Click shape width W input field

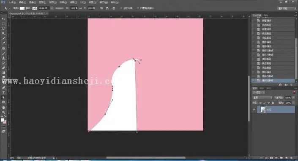[74, 8]
